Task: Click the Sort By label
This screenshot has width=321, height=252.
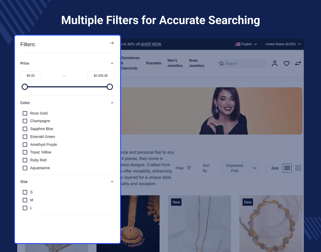Action: pos(206,168)
